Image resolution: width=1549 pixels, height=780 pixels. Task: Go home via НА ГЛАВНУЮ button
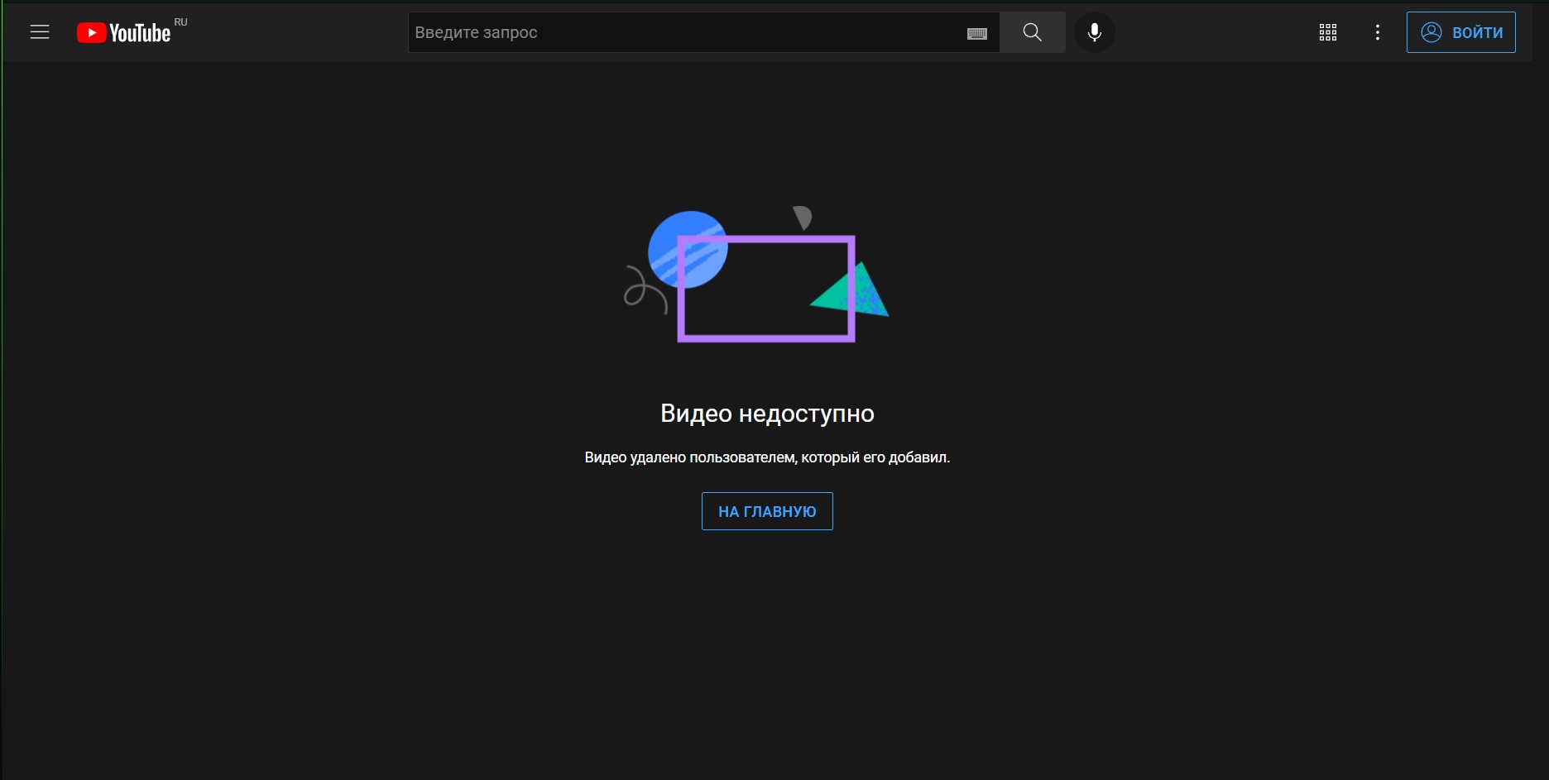[767, 511]
